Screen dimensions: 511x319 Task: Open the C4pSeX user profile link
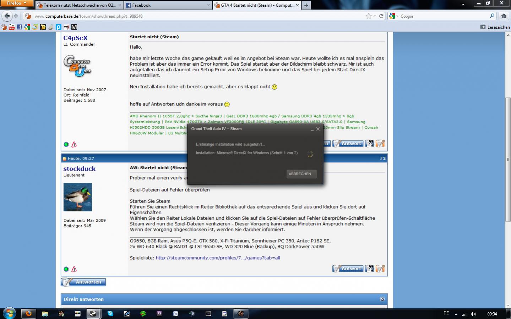point(75,38)
